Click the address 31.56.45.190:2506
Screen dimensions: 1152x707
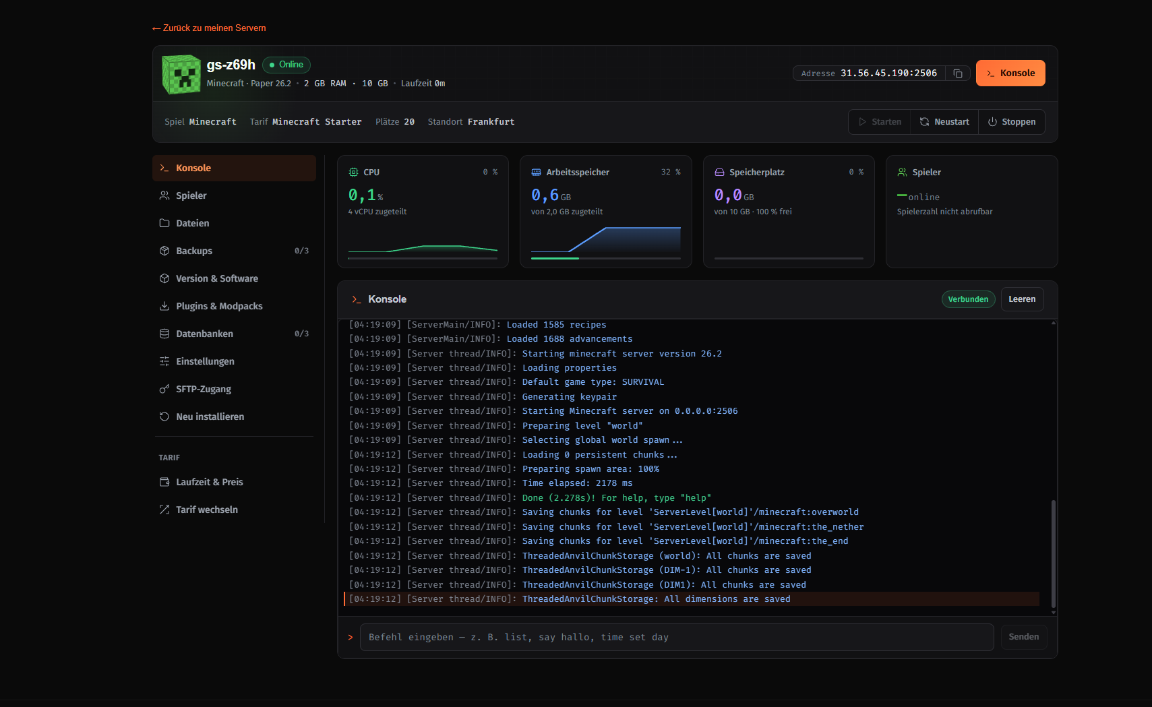click(888, 73)
